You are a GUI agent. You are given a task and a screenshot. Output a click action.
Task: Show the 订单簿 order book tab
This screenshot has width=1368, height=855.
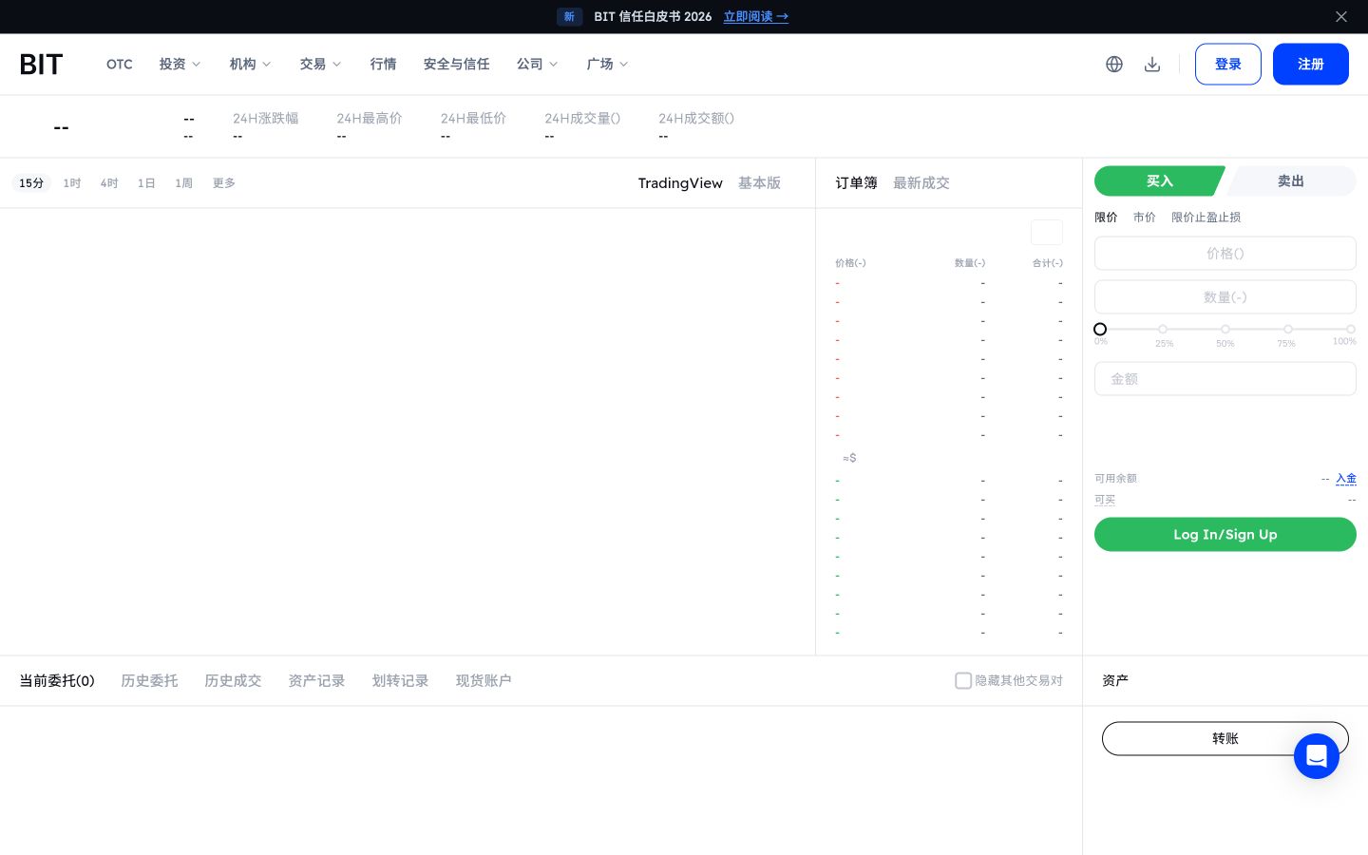pos(857,183)
